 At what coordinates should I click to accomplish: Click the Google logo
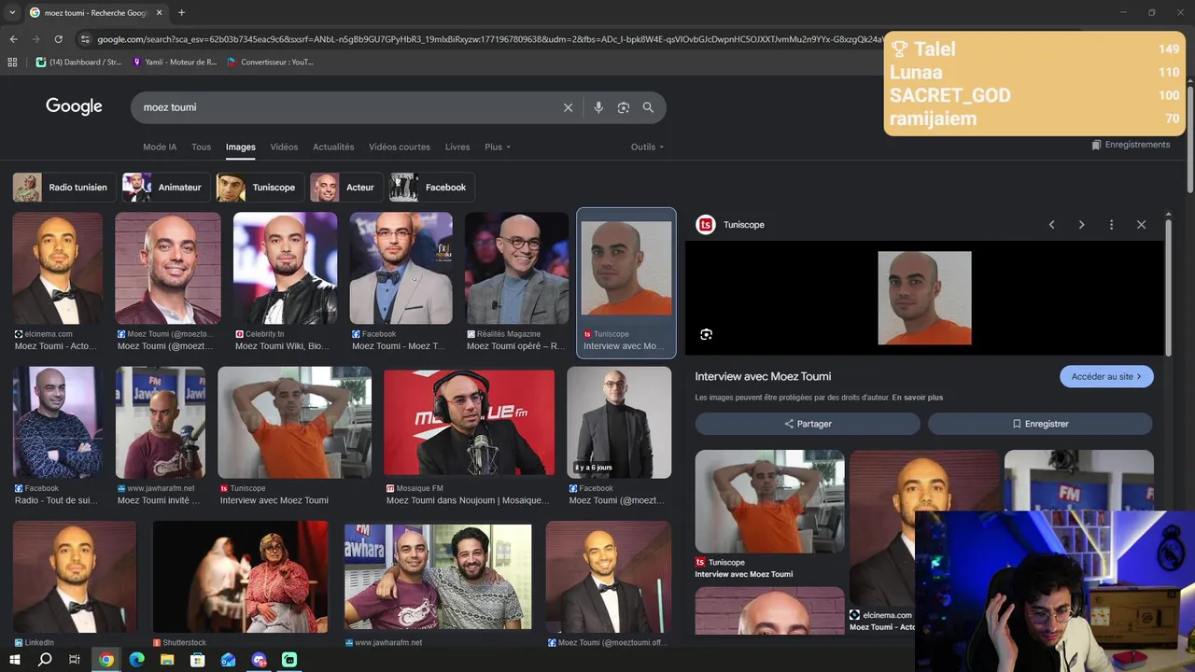(74, 106)
